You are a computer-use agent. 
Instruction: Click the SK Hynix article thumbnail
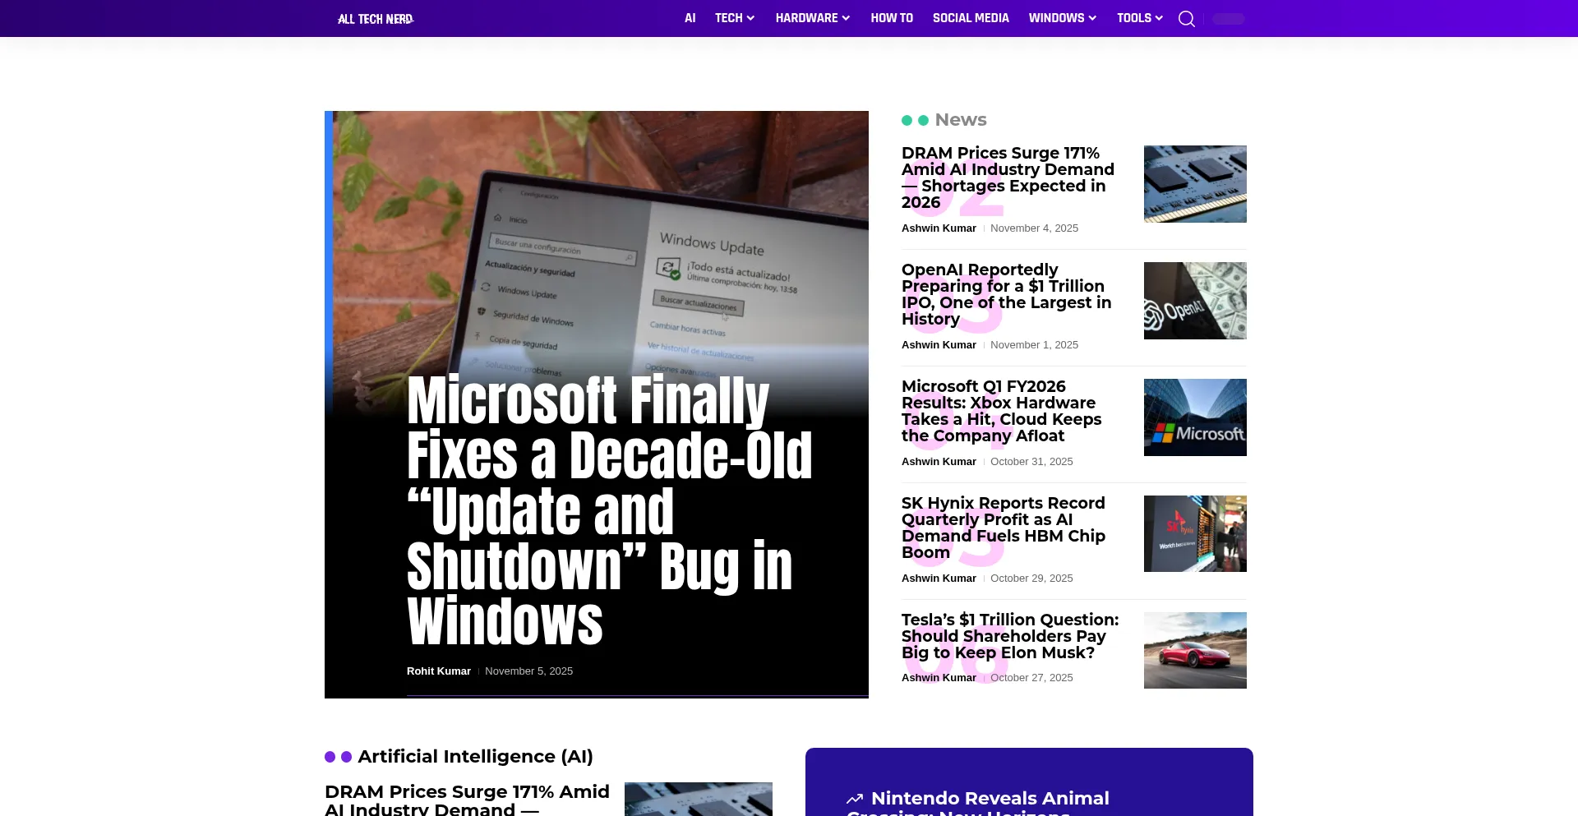pyautogui.click(x=1194, y=534)
